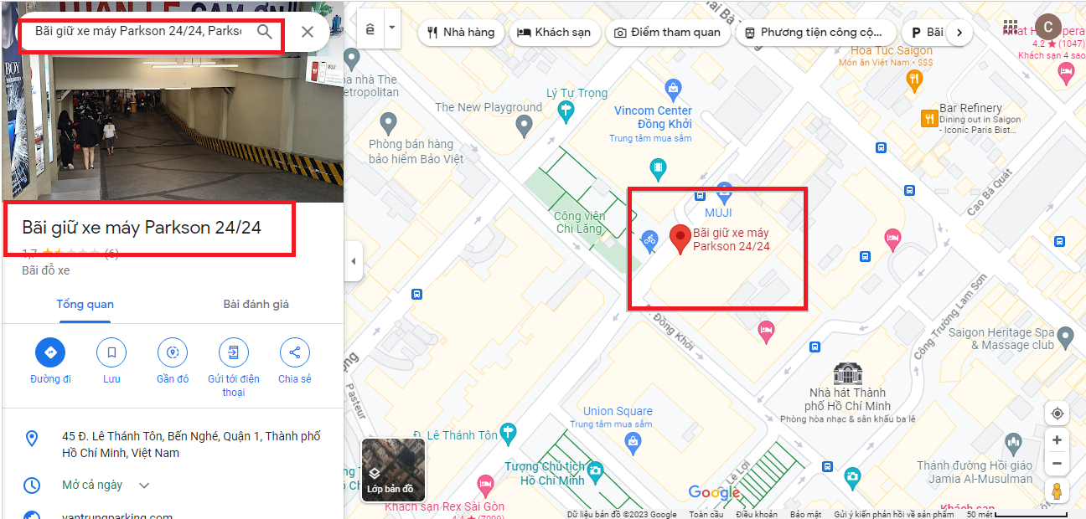Click the Đường đi directions icon
Image resolution: width=1086 pixels, height=519 pixels.
[50, 352]
